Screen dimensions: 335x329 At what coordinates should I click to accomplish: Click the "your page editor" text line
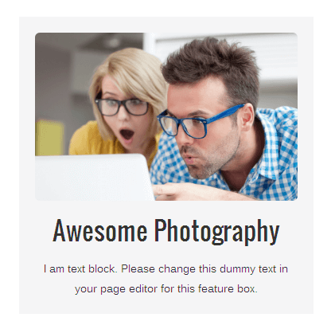[x=166, y=288]
